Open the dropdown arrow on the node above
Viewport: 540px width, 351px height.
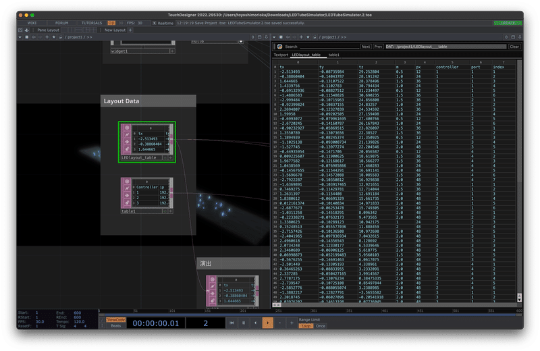241,41
